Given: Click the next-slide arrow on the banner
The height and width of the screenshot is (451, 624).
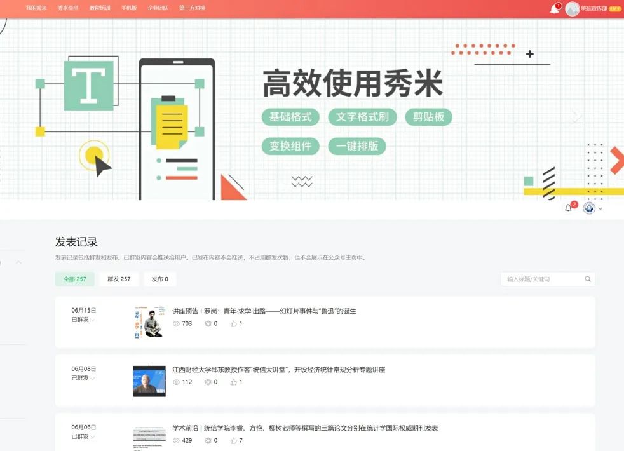Looking at the screenshot, I should (576, 116).
